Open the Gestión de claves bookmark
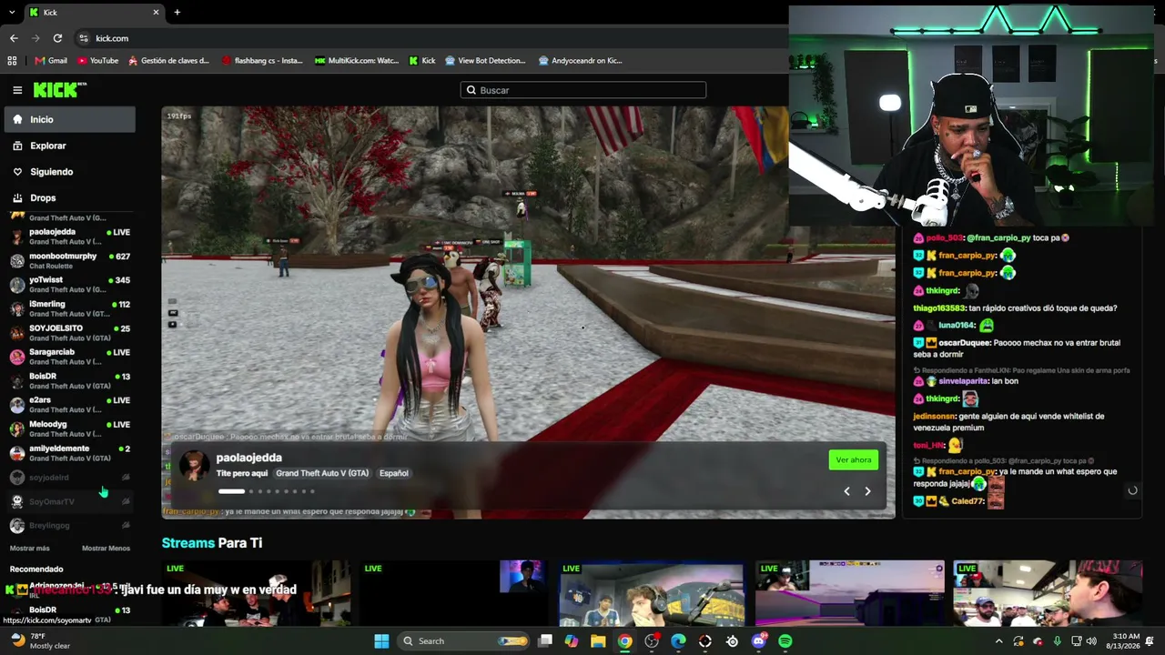Screen dimensions: 1165x655 point(169,61)
